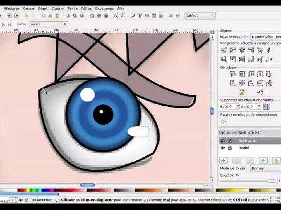
Task: Open the Relativement à dropdown
Action: coord(265,37)
